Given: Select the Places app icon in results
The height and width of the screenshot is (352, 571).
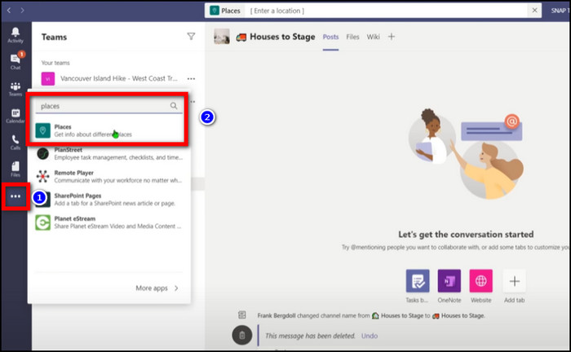Looking at the screenshot, I should (42, 130).
